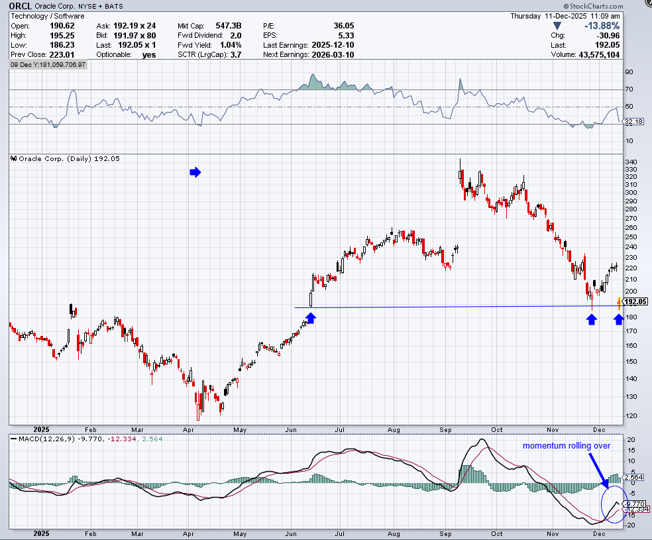
Task: Click the "Oracle Corp. (Daily) 192.05" chart legend
Action: [x=69, y=158]
